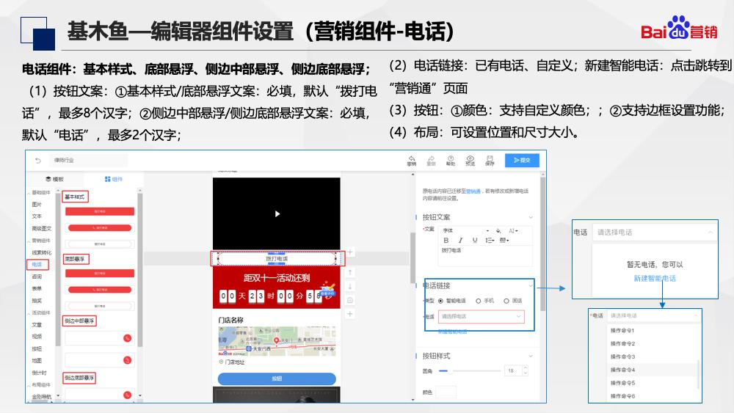Apply underline formatting in text editor
This screenshot has width=734, height=413.
point(475,240)
